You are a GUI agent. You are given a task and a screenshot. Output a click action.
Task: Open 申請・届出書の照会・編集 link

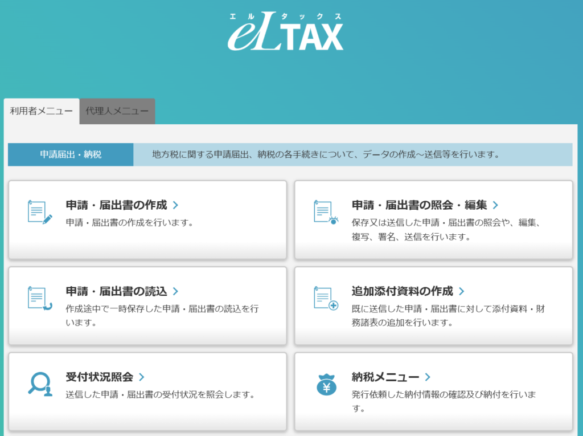coord(419,205)
